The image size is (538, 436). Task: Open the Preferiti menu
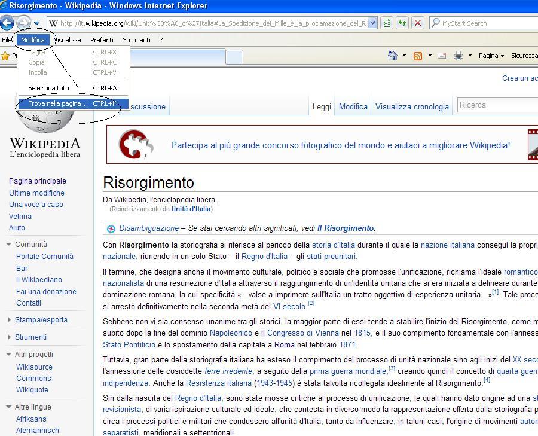pos(102,40)
